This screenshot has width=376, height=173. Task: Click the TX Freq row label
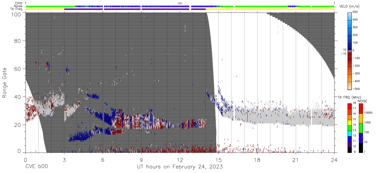pyautogui.click(x=17, y=9)
